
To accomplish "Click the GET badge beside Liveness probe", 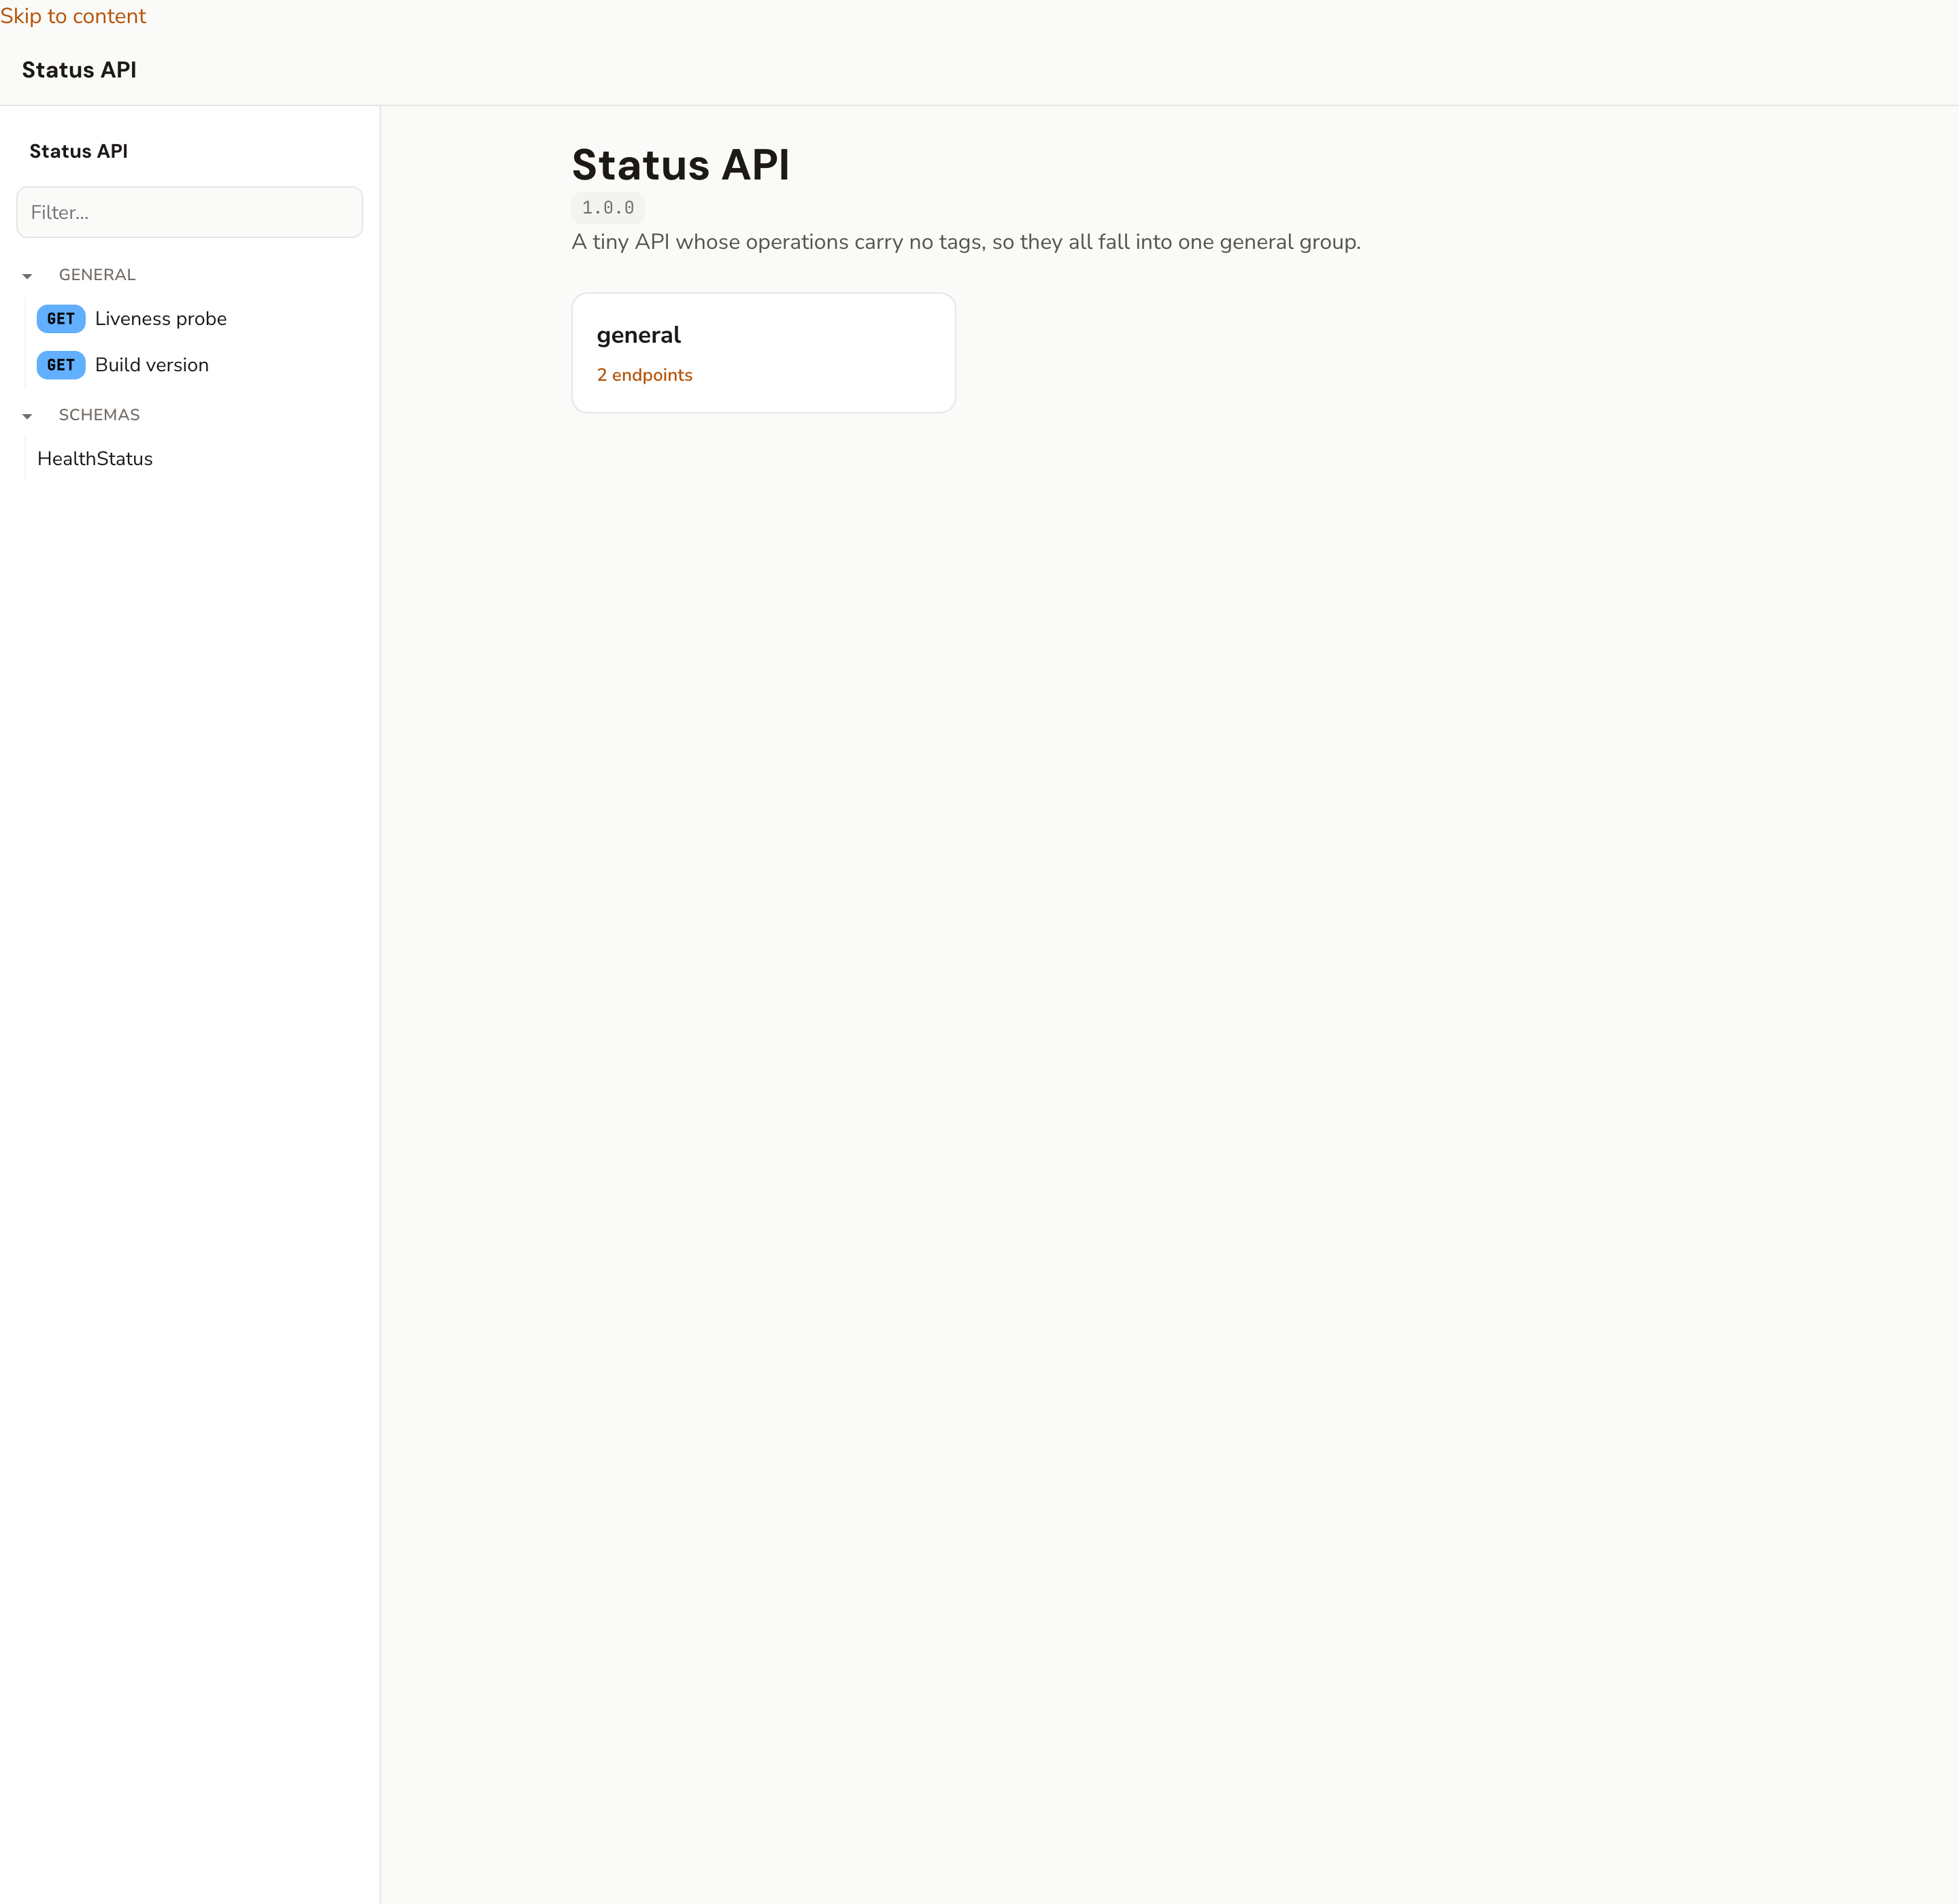I will pos(61,319).
